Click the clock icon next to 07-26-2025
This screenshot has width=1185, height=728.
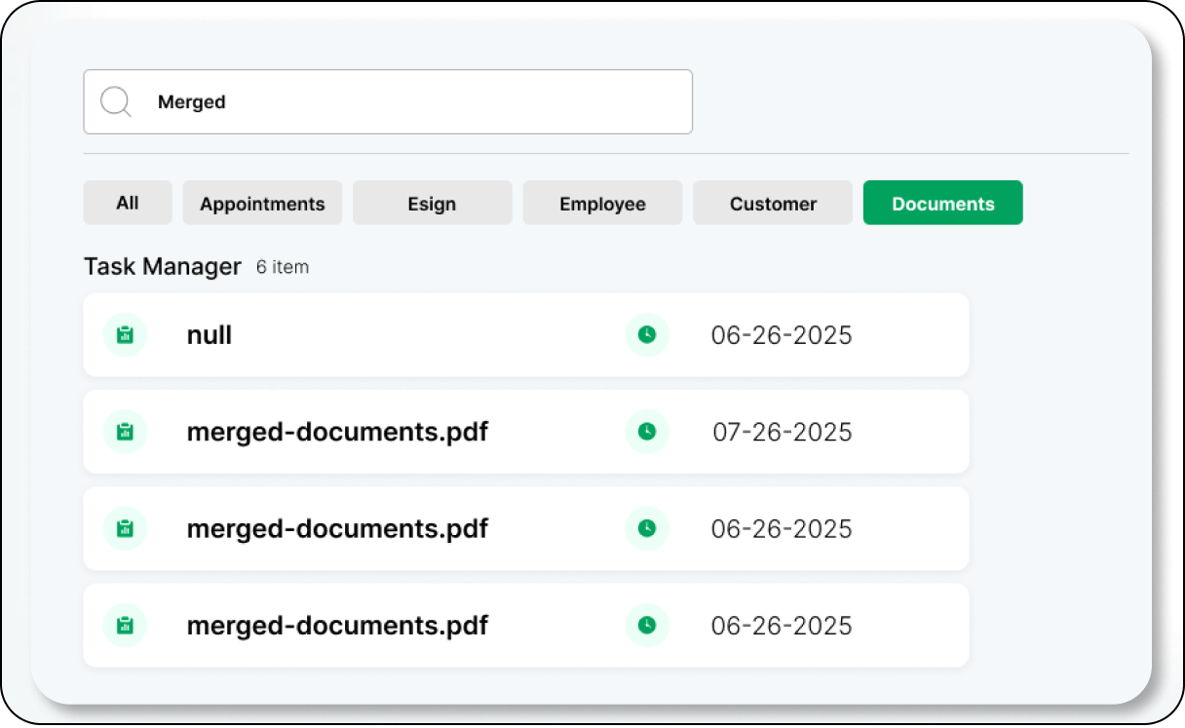647,432
